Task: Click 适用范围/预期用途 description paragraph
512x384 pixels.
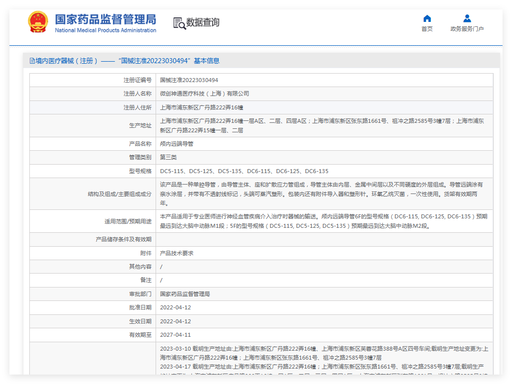Action: 324,221
